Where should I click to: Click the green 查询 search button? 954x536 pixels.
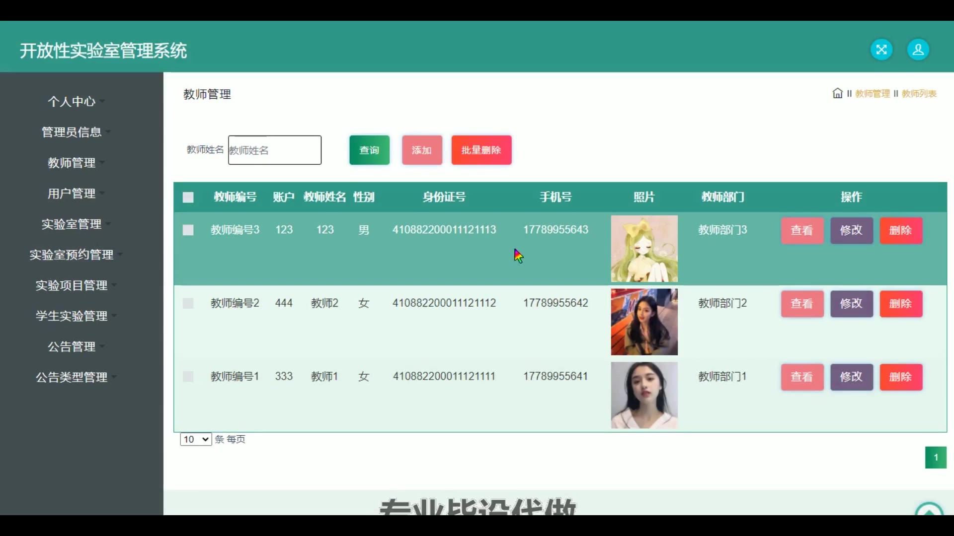(x=369, y=150)
